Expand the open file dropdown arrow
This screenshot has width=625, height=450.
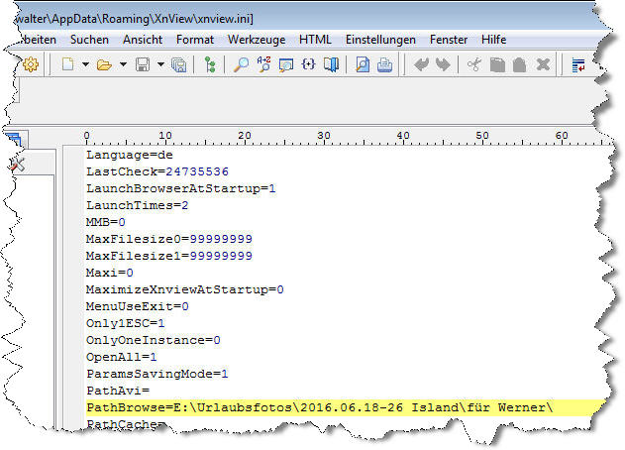tap(123, 65)
